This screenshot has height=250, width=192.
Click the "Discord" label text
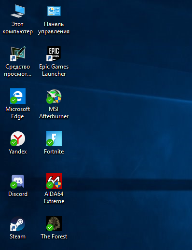(18, 194)
